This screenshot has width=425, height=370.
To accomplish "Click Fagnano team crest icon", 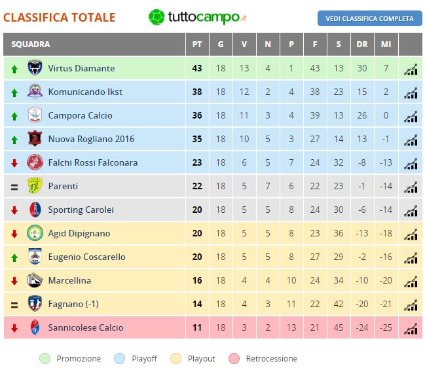I will (35, 304).
